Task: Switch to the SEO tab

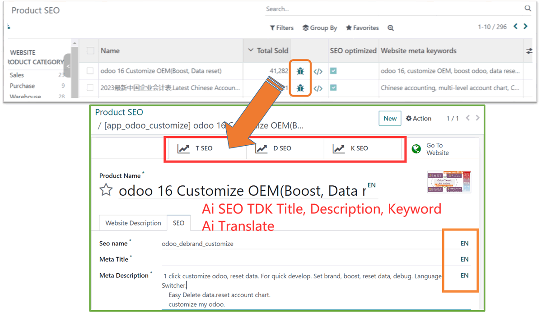Action: (178, 223)
